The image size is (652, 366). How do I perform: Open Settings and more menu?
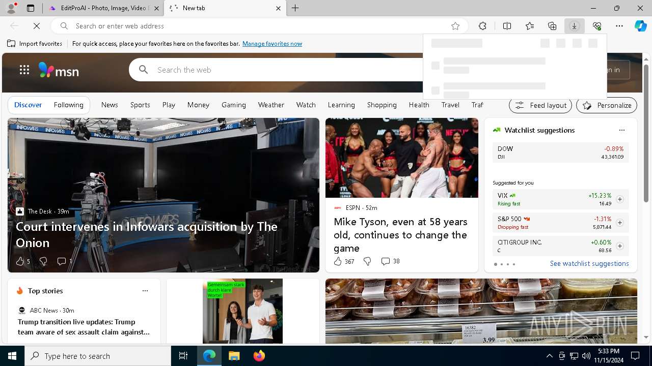tap(619, 26)
